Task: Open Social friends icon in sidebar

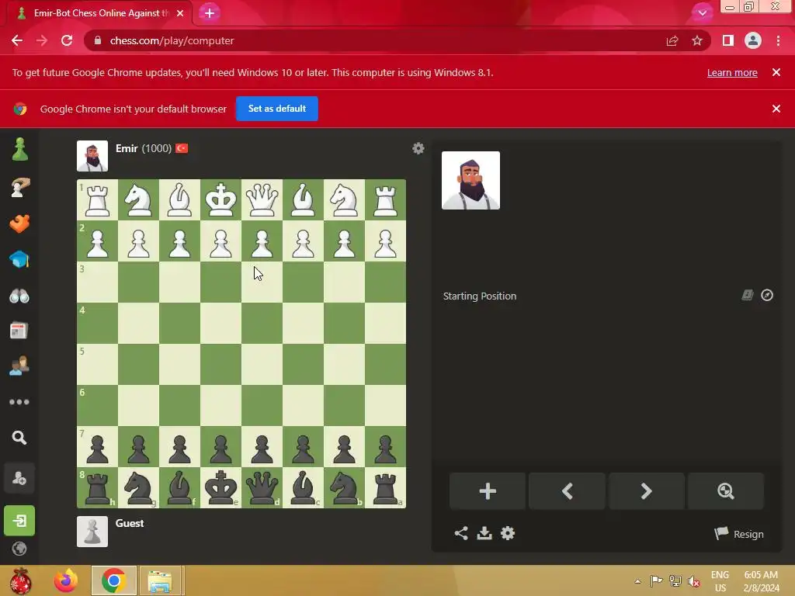Action: click(19, 366)
